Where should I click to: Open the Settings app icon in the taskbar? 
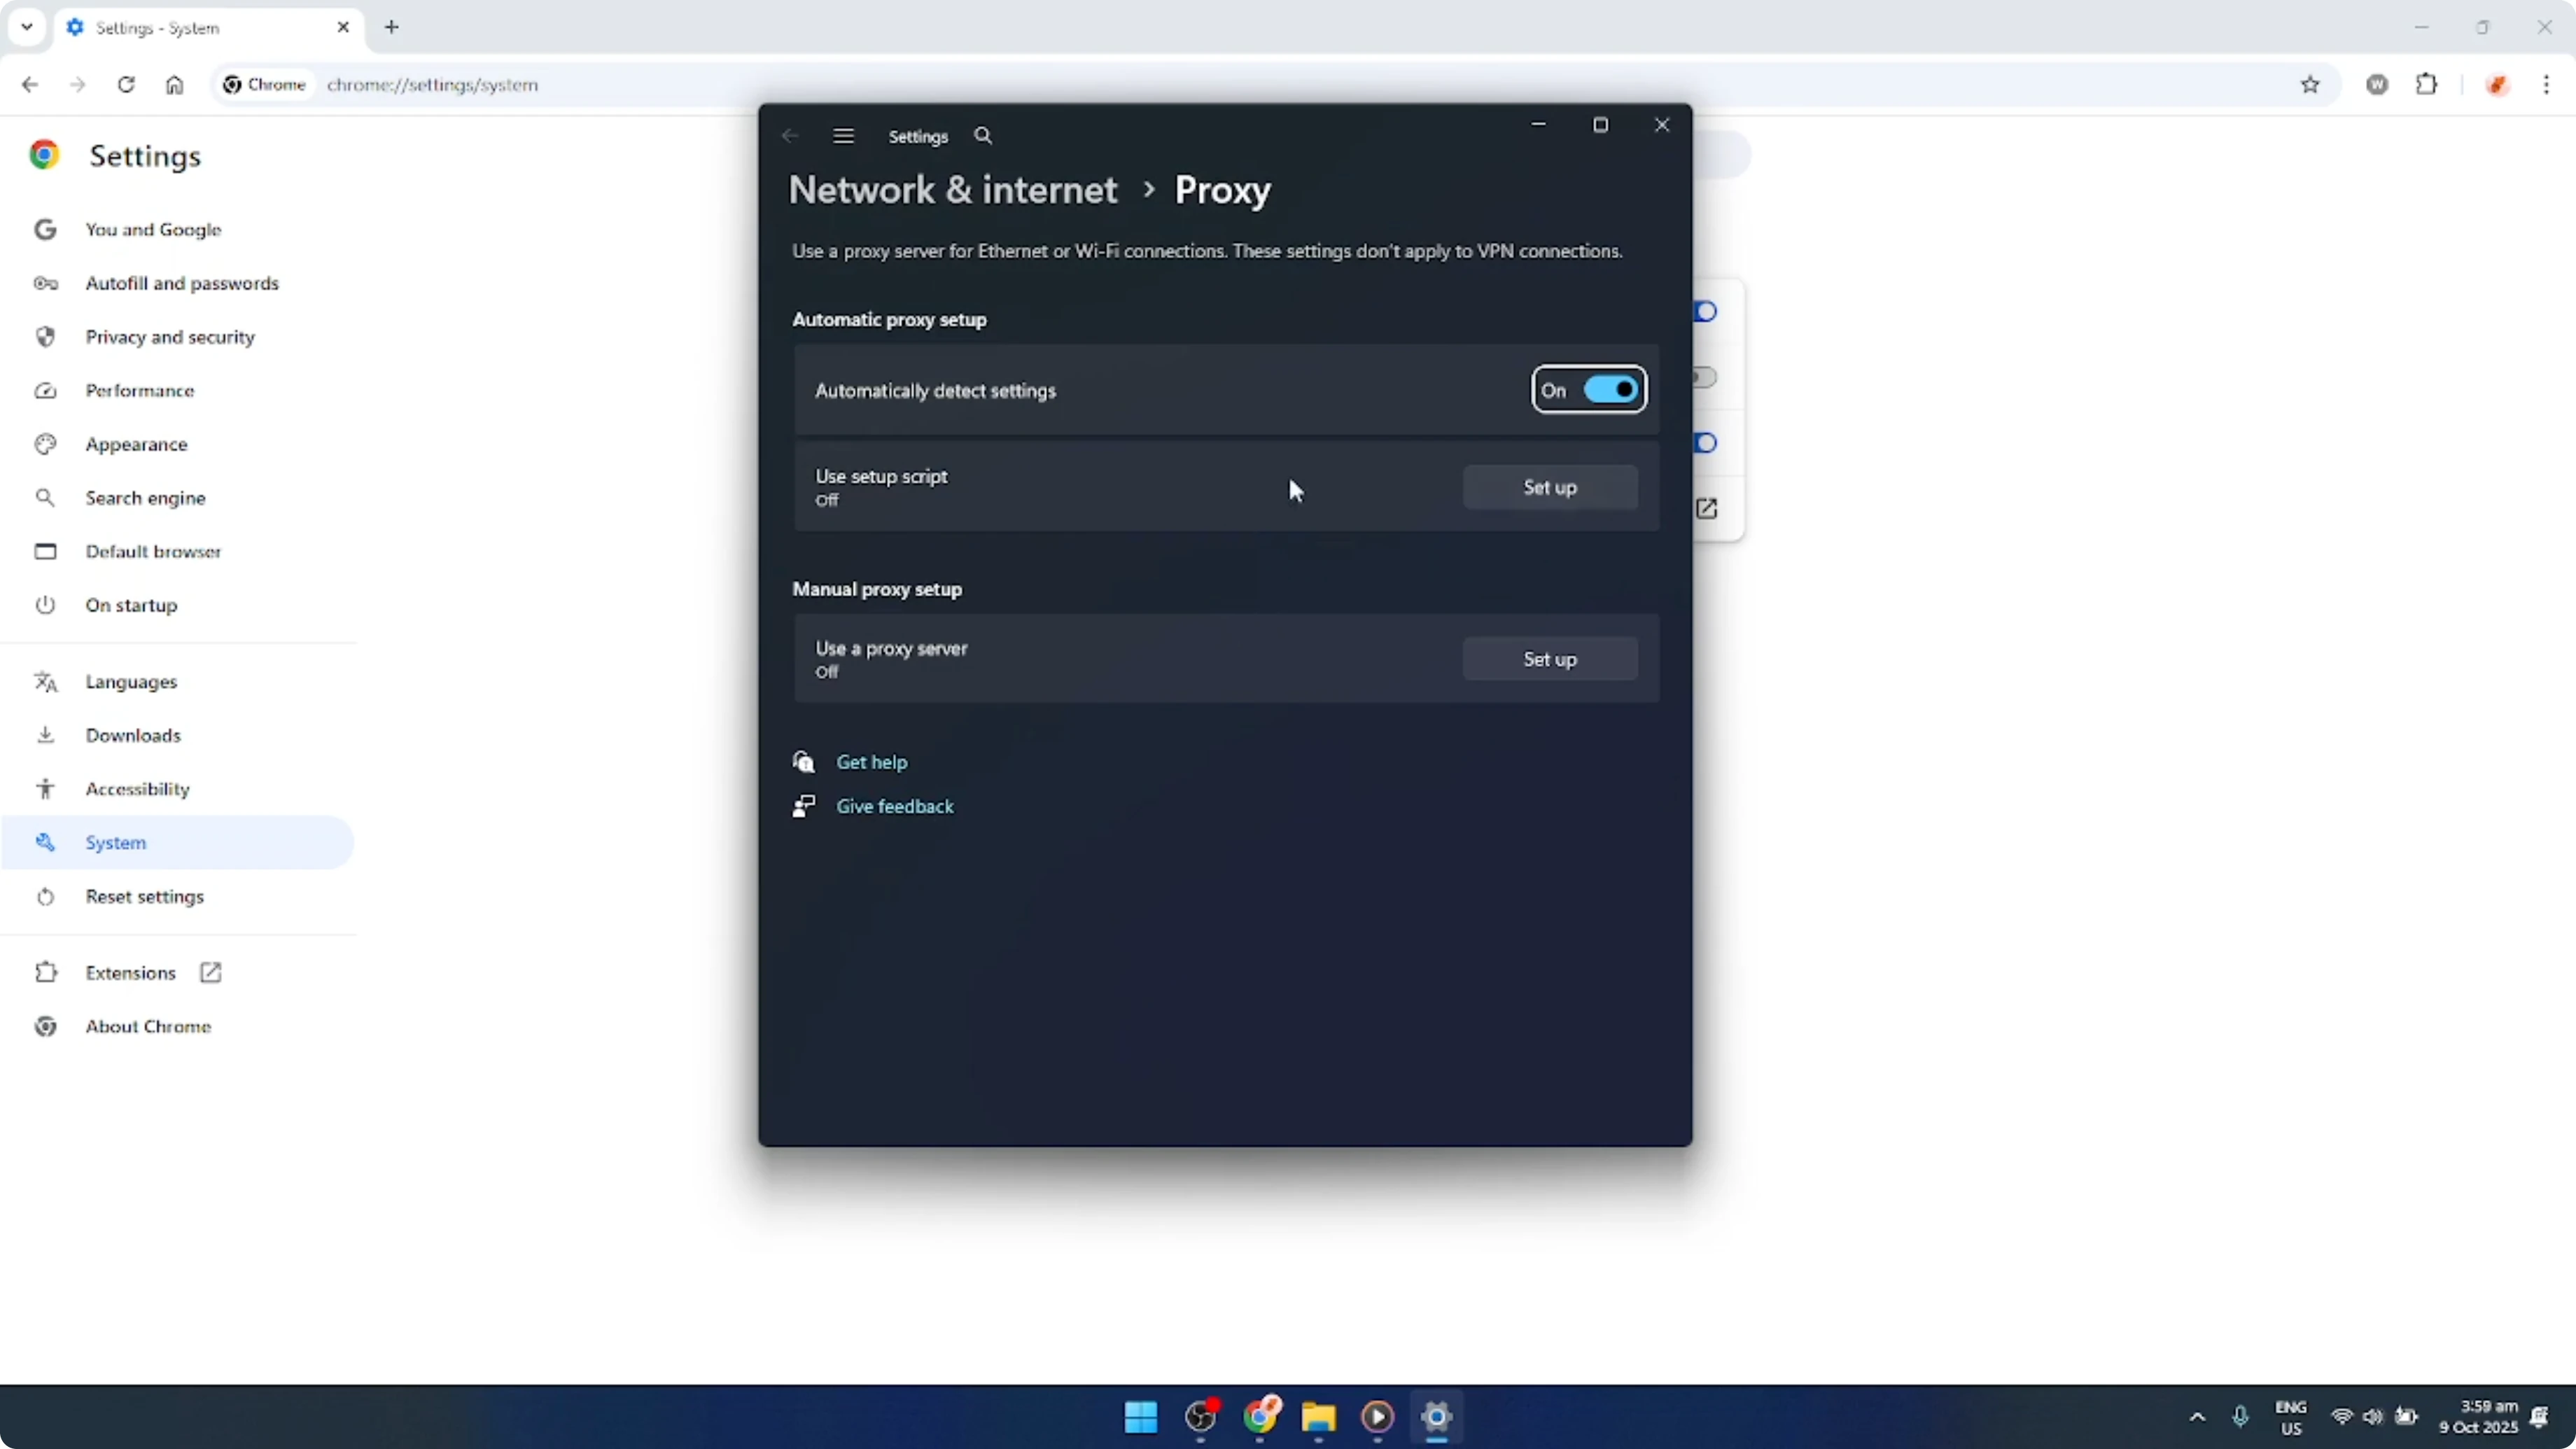(1436, 1418)
